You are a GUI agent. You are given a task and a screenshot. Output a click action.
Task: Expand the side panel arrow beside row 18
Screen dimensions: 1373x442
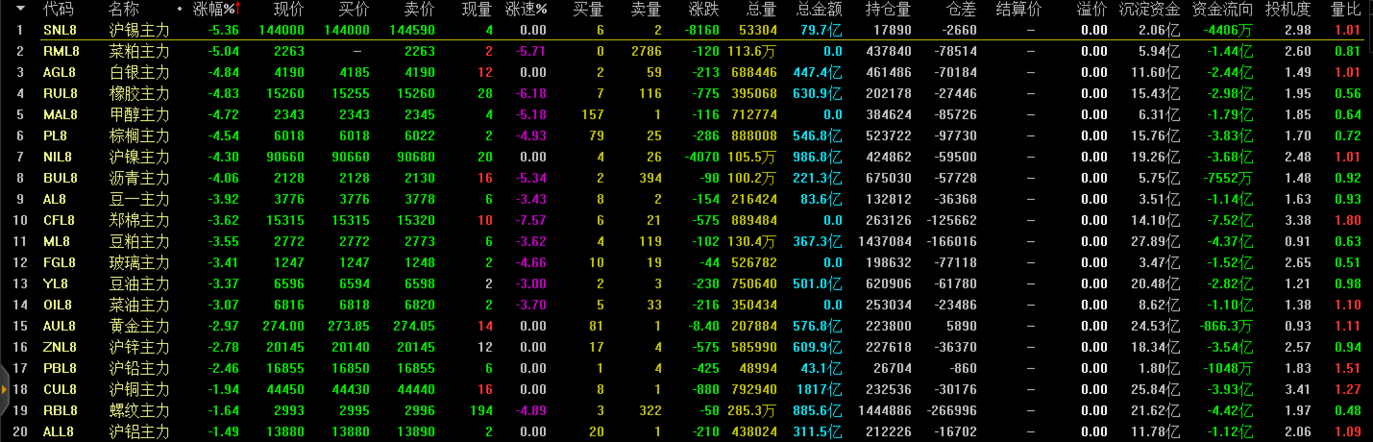(4, 390)
